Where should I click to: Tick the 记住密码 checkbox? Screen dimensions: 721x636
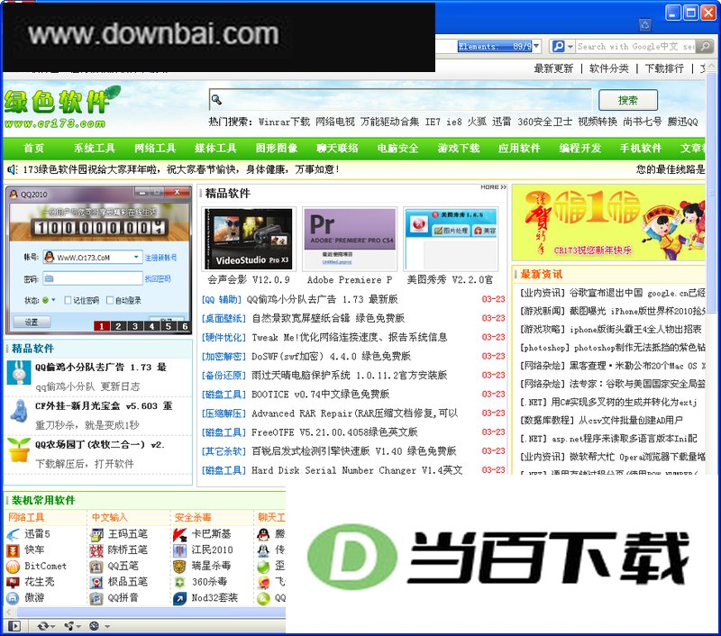pyautogui.click(x=68, y=300)
